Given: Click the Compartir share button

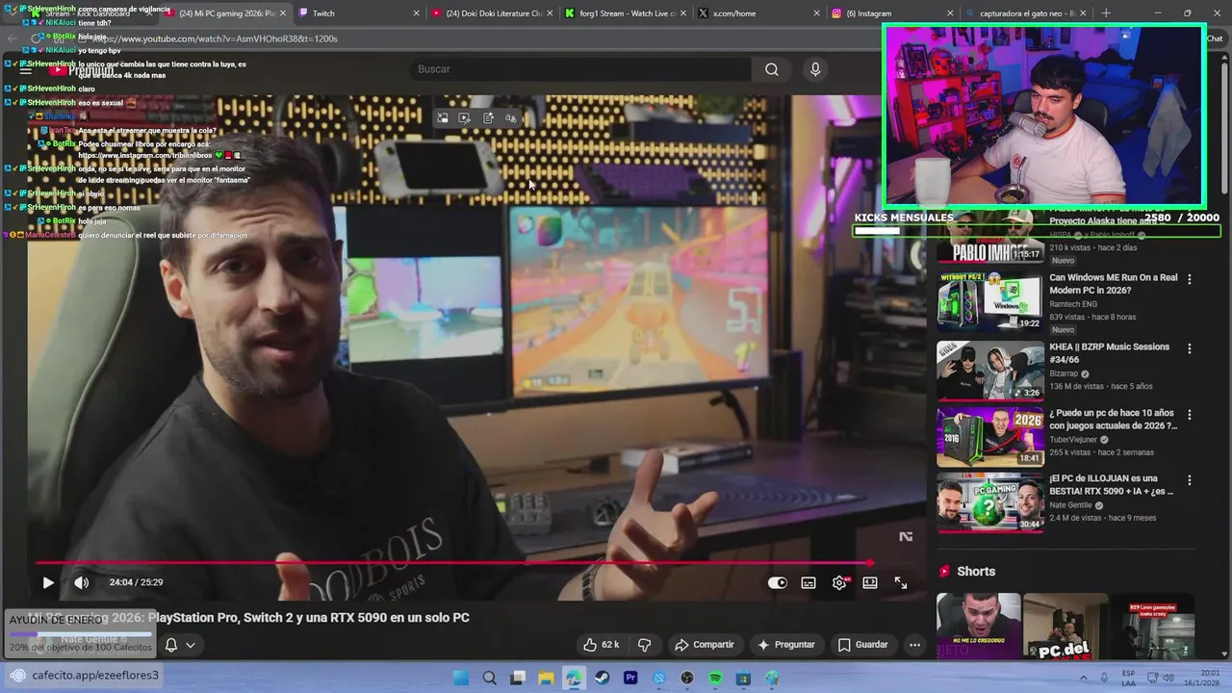Looking at the screenshot, I should click(x=705, y=645).
